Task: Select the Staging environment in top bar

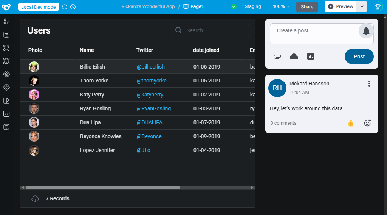Action: pos(252,6)
